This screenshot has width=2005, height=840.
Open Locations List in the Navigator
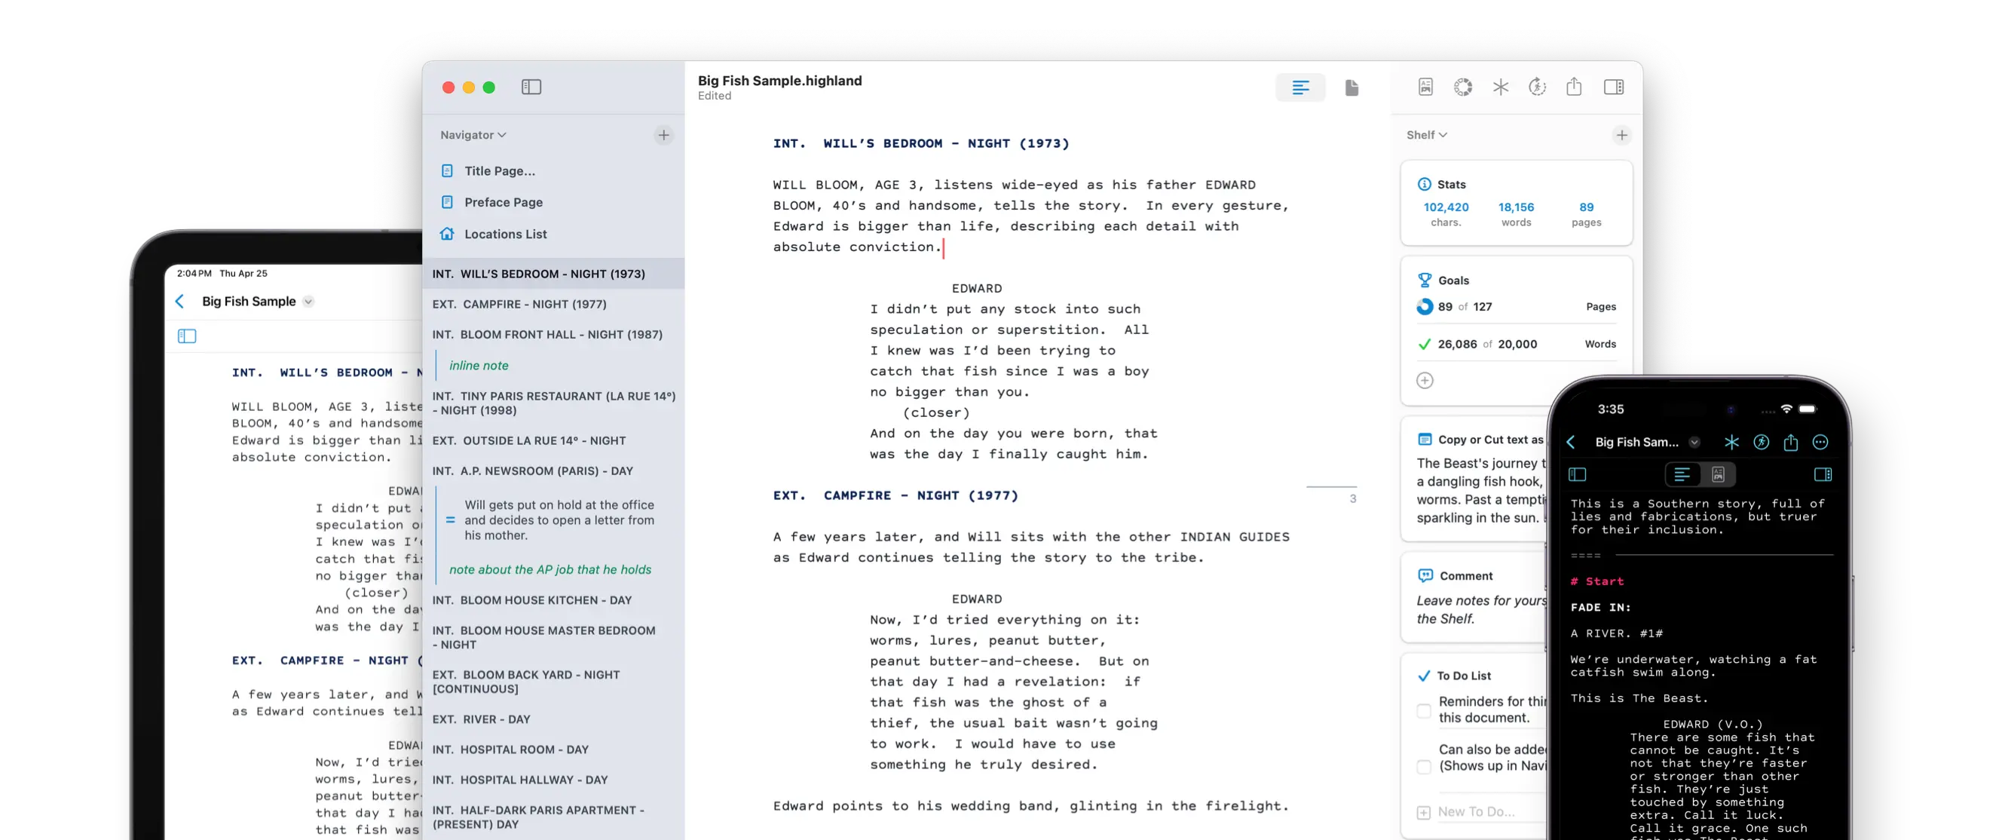tap(505, 235)
